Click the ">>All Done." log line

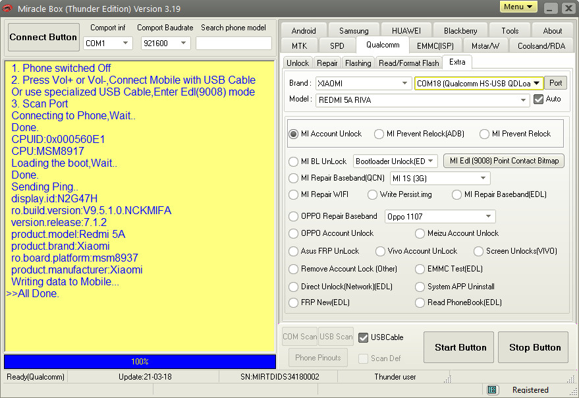(32, 294)
